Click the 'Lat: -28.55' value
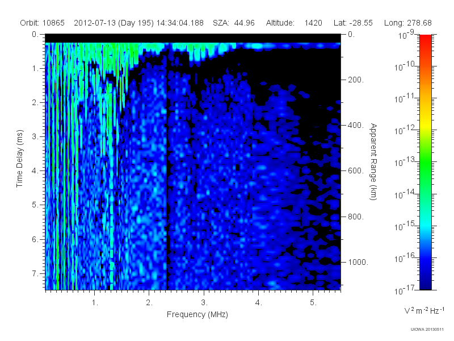 [353, 23]
